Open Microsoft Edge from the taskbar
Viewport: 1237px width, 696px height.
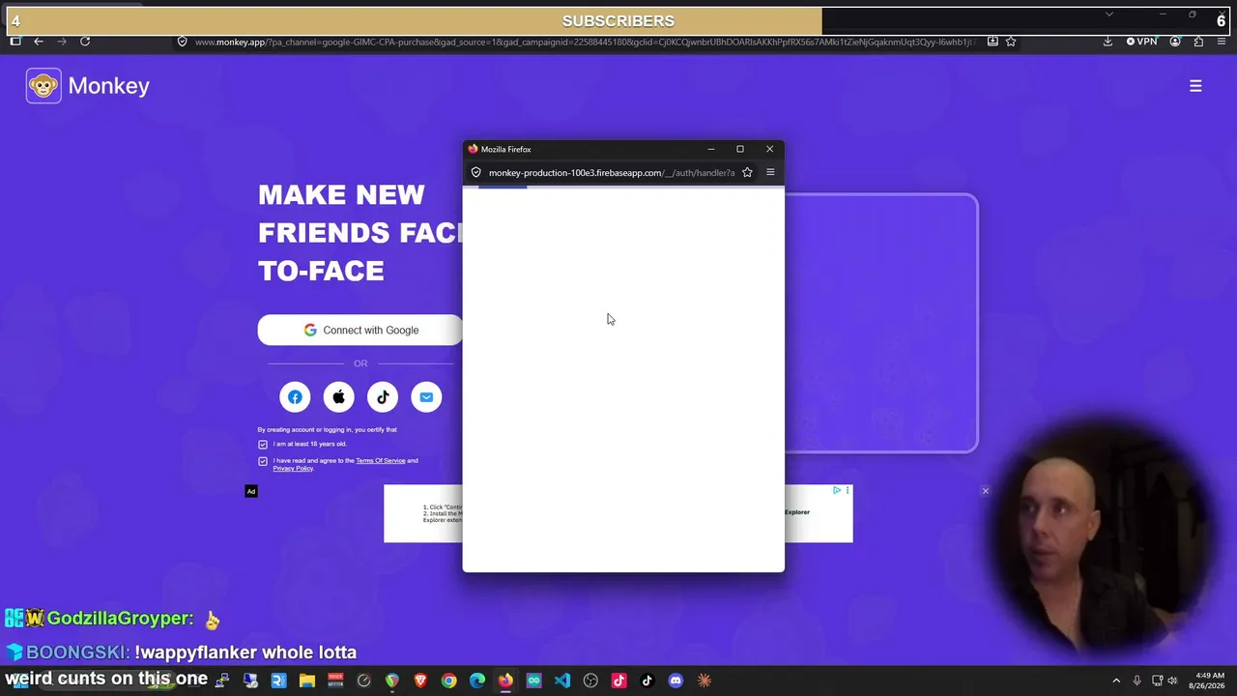[477, 681]
